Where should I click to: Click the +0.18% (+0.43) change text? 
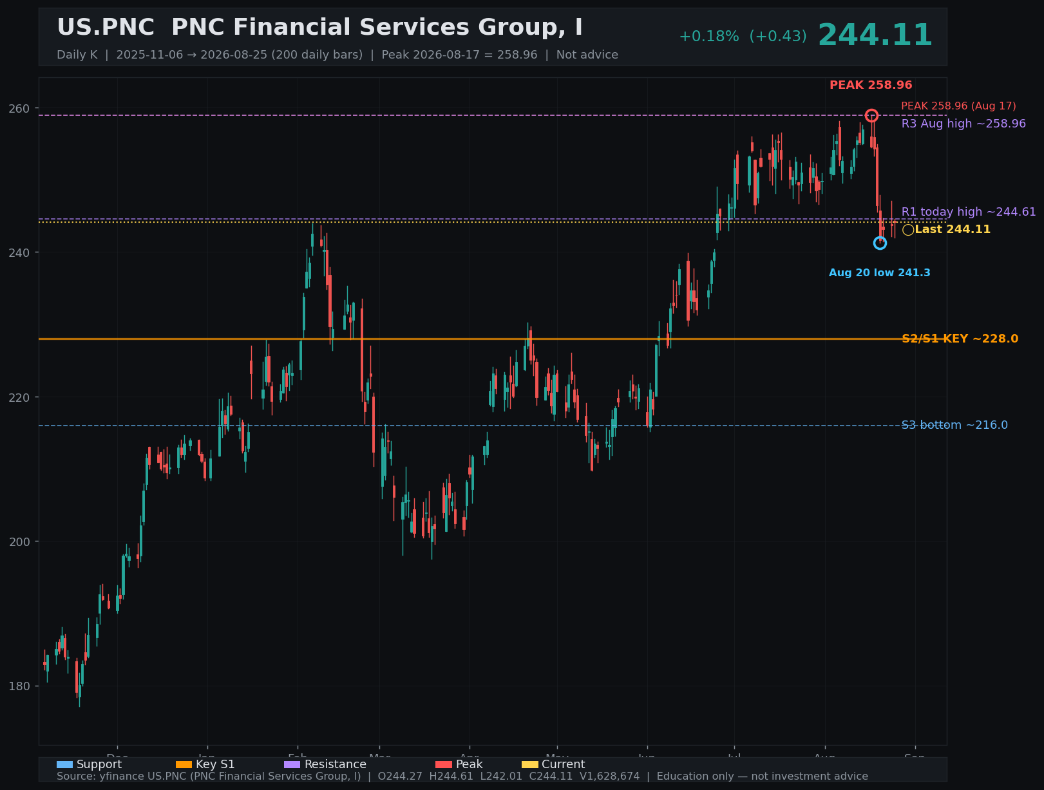click(x=743, y=37)
